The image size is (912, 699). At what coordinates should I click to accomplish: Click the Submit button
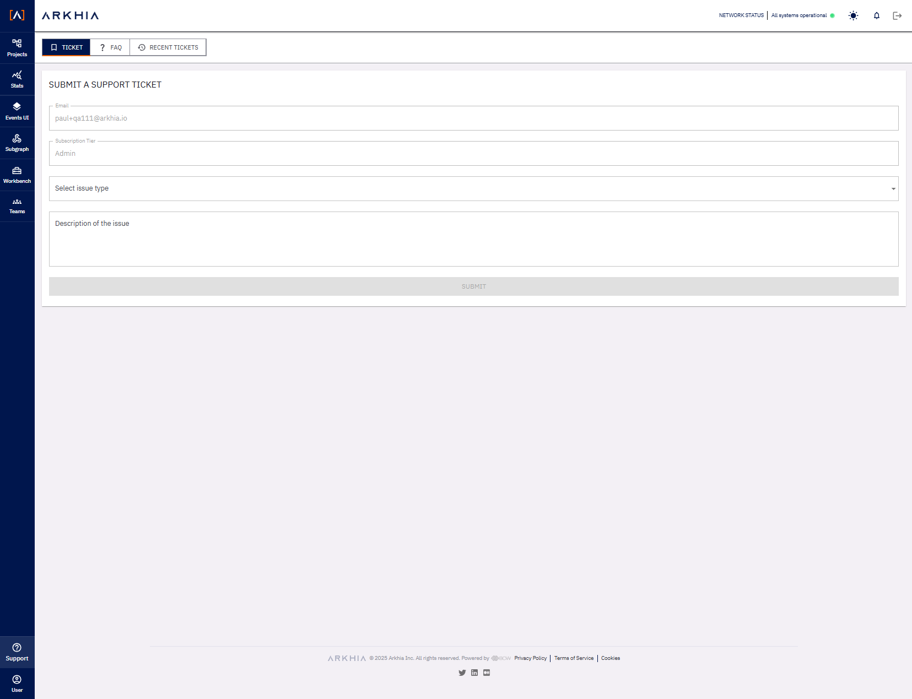pyautogui.click(x=474, y=286)
